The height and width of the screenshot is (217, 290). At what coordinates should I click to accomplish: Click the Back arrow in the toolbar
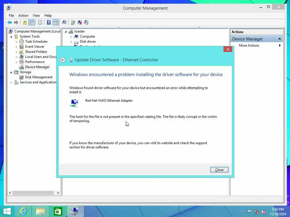(x=10, y=23)
